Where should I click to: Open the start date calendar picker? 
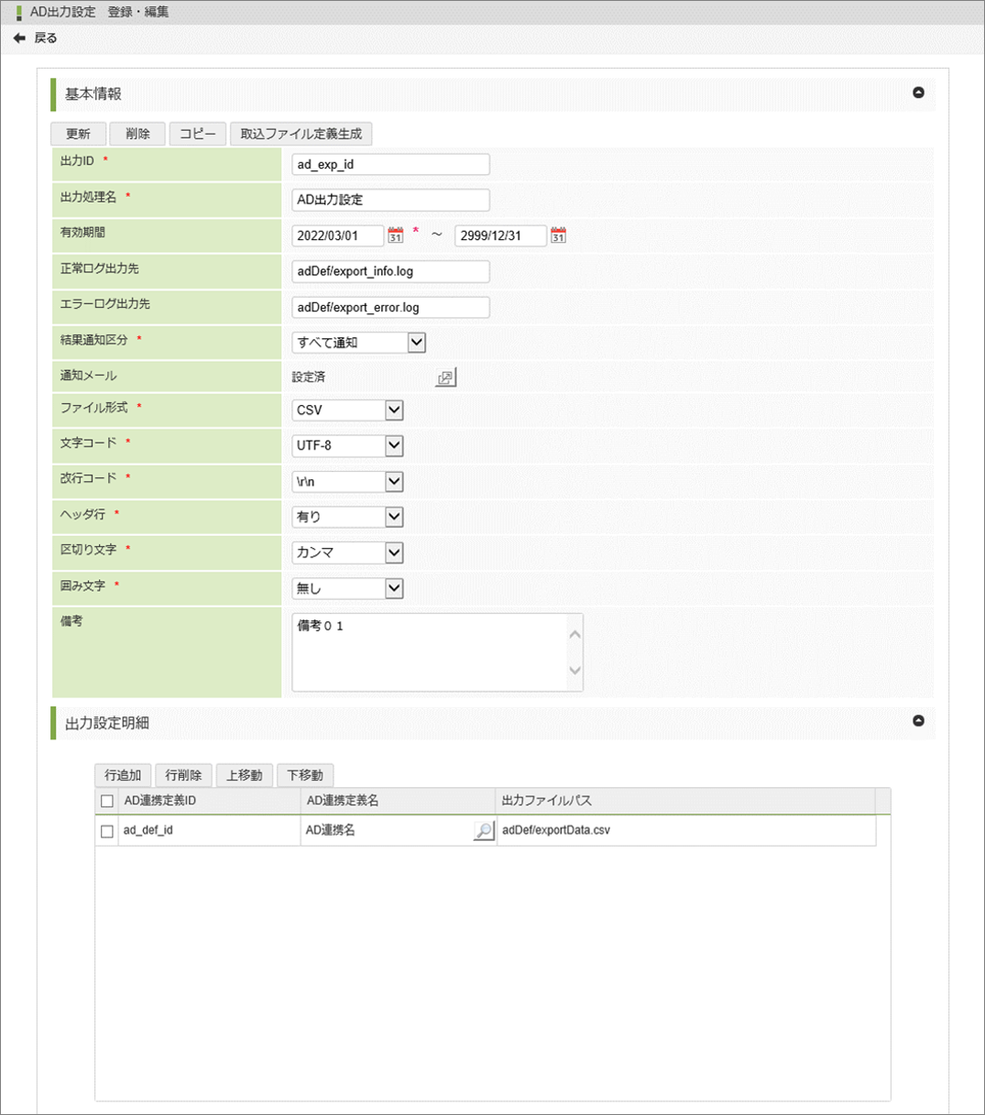coord(395,235)
